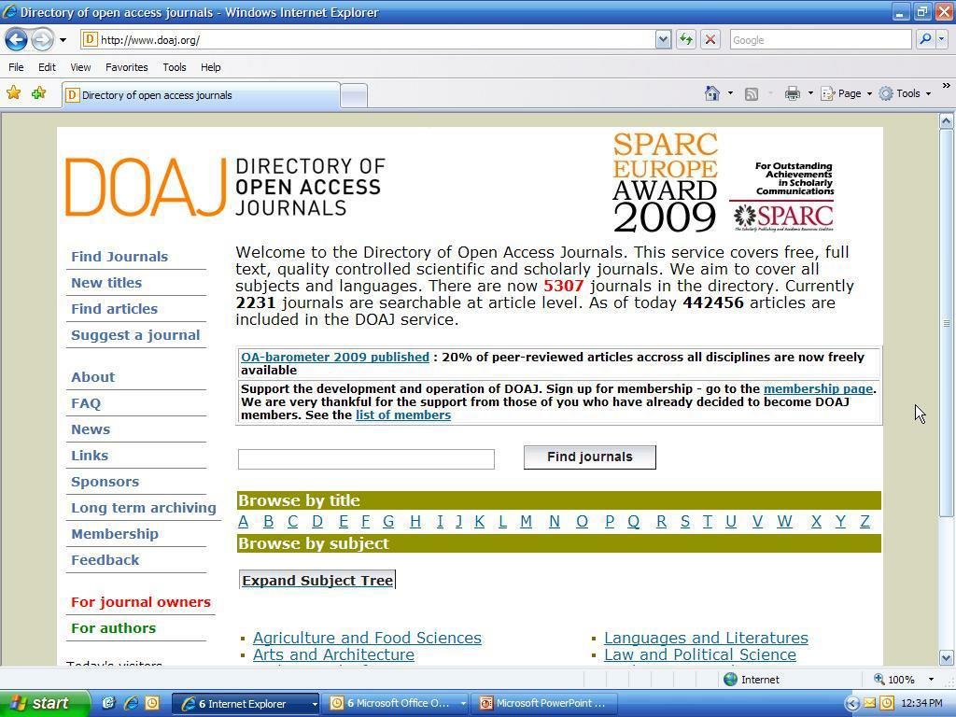
Task: Expand the Home button dropdown arrow
Action: [730, 93]
